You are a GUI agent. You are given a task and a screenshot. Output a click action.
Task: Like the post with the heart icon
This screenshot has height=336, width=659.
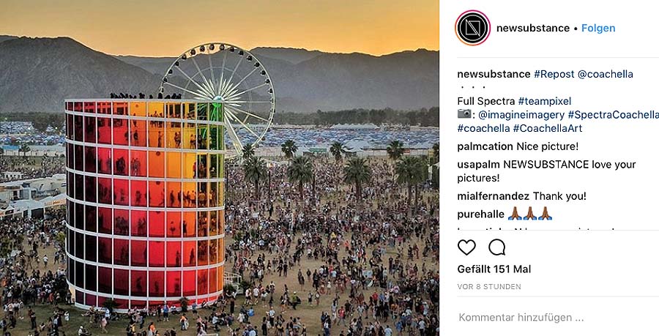(466, 247)
